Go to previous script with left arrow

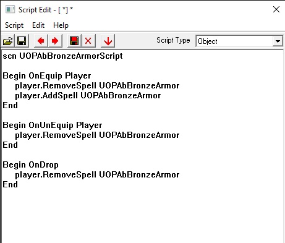(x=41, y=41)
